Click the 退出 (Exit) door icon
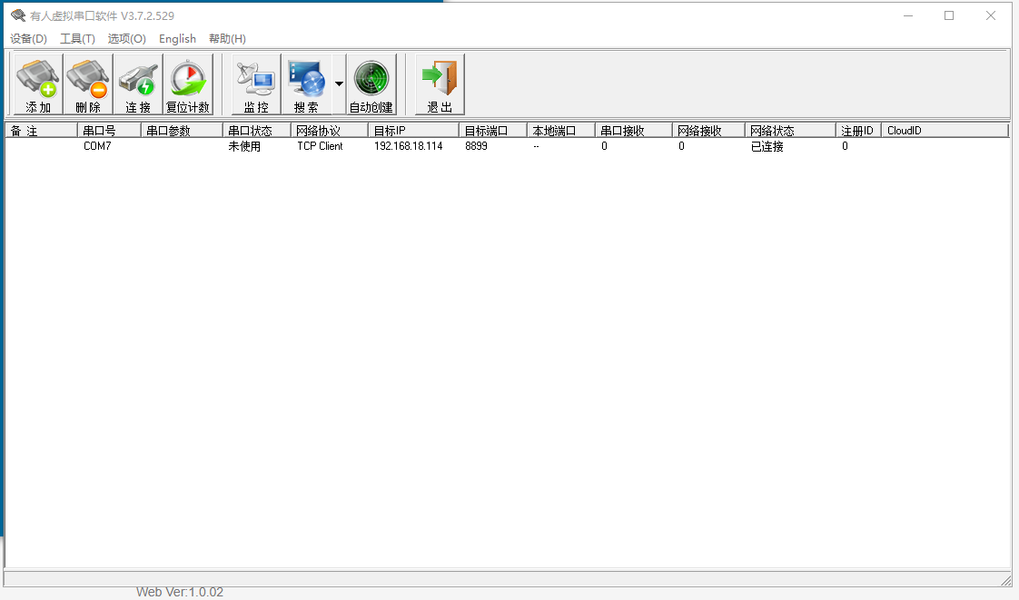This screenshot has width=1019, height=600. (x=440, y=84)
